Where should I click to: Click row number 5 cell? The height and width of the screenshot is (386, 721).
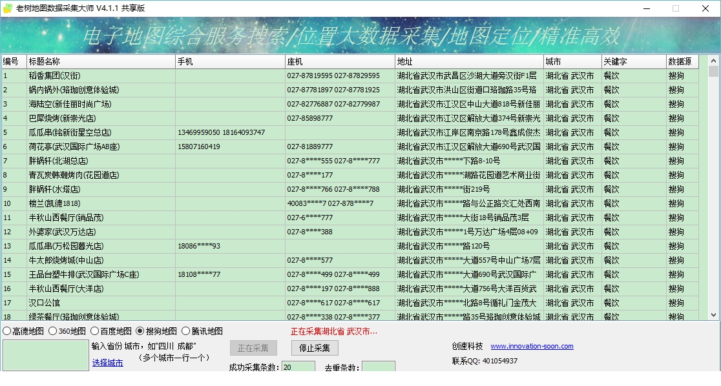[x=14, y=133]
